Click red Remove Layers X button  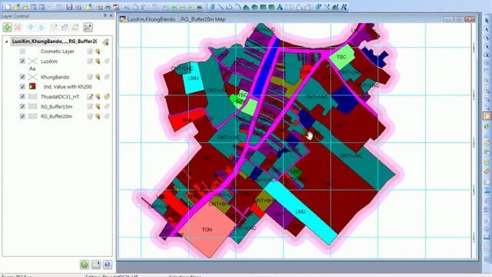(18, 28)
